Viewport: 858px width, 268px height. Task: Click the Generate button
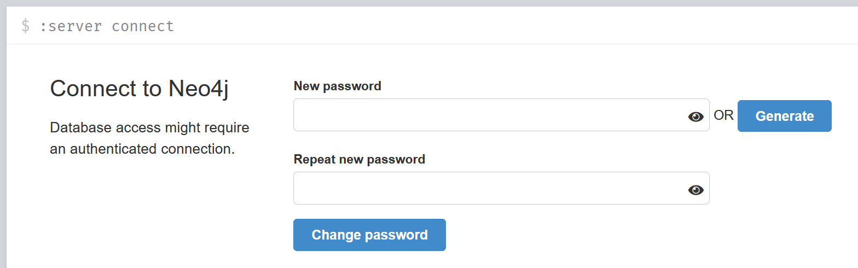(784, 116)
